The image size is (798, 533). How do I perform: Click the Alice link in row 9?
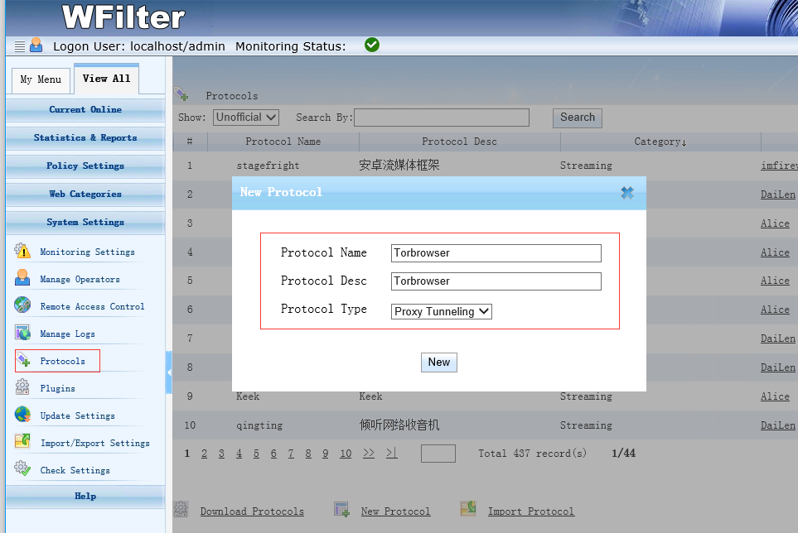pyautogui.click(x=775, y=396)
